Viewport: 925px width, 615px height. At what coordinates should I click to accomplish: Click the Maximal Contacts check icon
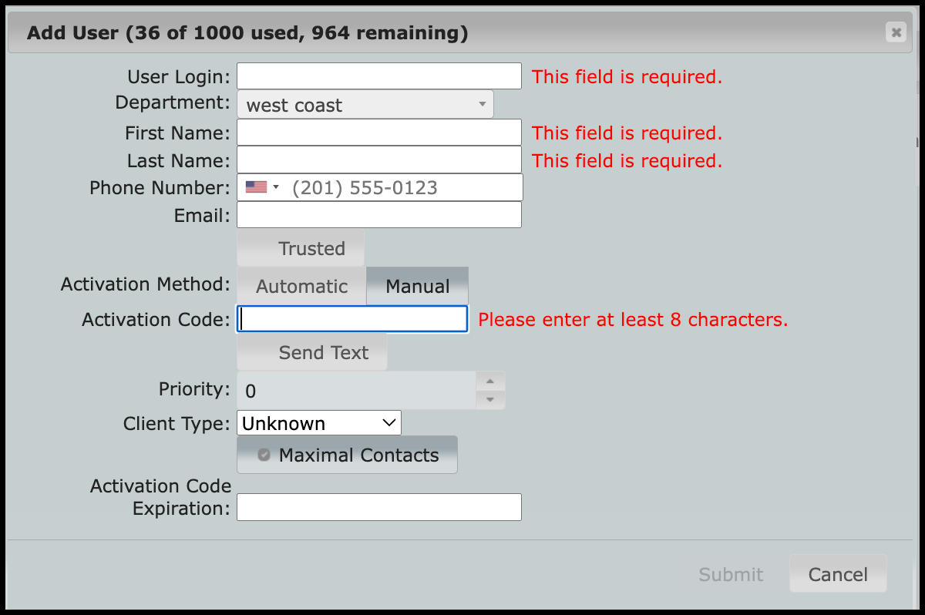pyautogui.click(x=264, y=455)
